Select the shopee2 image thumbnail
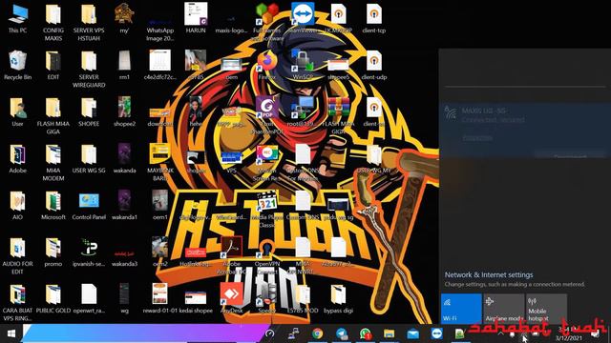Viewport: 611px width, 343px height. 124,112
